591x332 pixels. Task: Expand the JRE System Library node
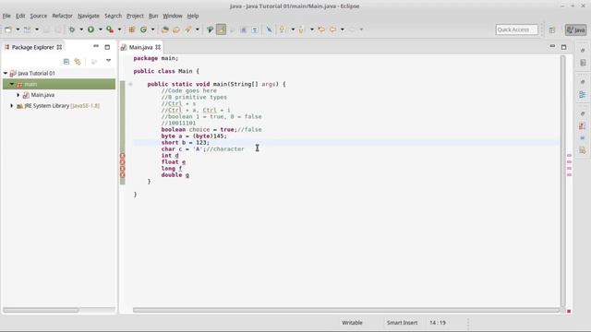click(x=12, y=106)
